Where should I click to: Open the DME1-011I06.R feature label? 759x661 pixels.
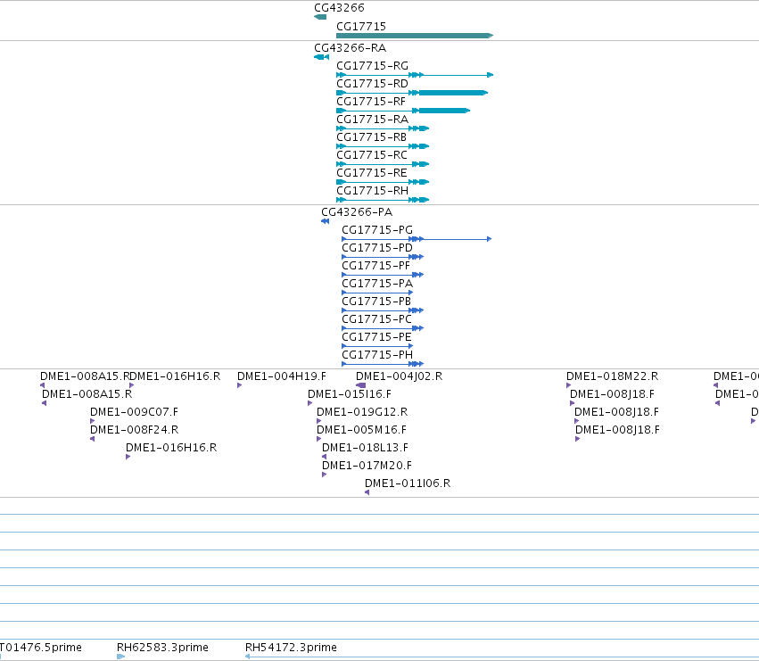[x=408, y=483]
